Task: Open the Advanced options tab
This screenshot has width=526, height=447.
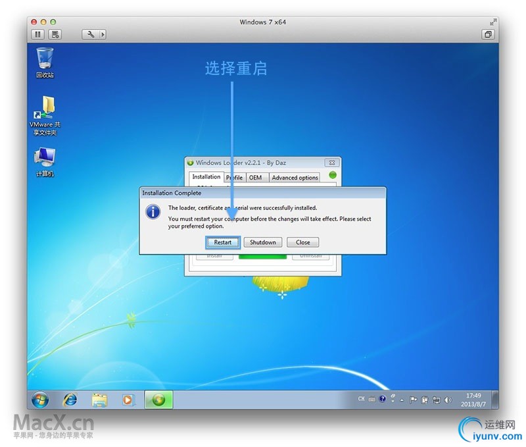Action: click(295, 178)
